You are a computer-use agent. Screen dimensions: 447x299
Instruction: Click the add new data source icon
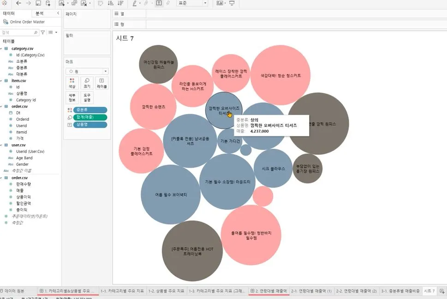tap(48, 3)
